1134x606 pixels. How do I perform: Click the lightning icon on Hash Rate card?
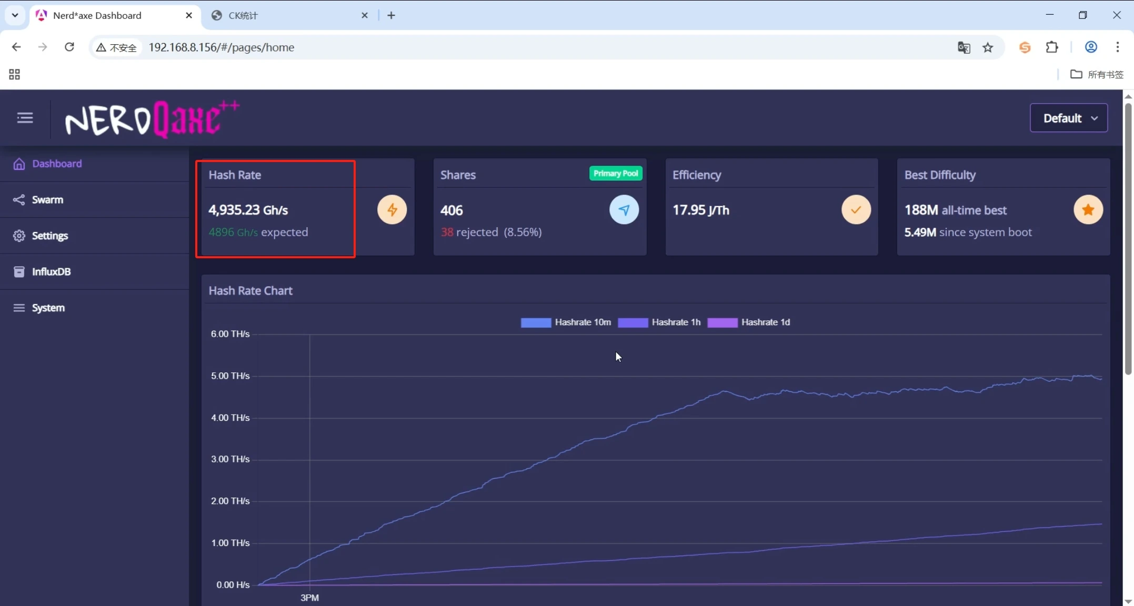[x=392, y=209]
